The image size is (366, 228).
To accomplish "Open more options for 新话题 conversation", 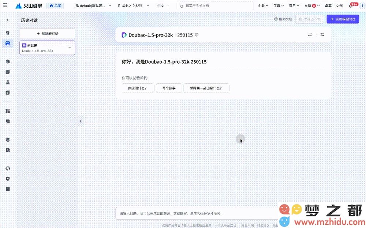I will coord(69,48).
